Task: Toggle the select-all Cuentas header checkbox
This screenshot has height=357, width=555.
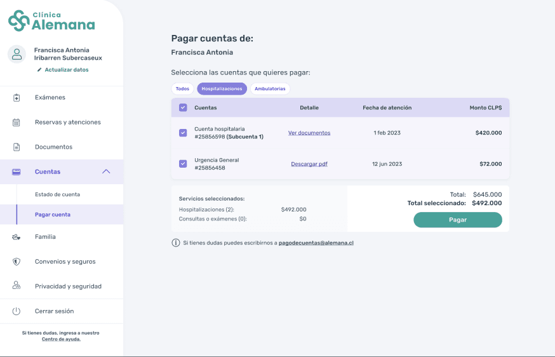Action: tap(183, 108)
